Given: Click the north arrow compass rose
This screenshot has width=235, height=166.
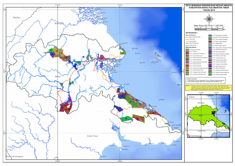Looking at the screenshot, I should click(x=209, y=19).
